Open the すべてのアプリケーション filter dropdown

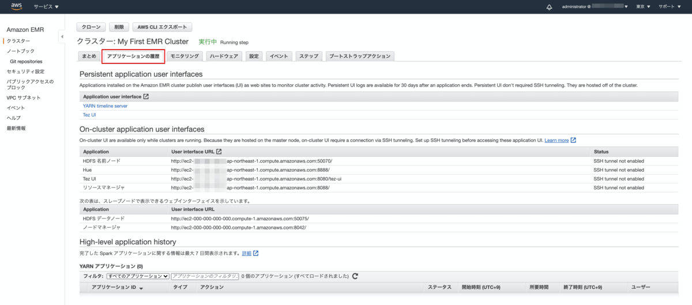pos(137,276)
